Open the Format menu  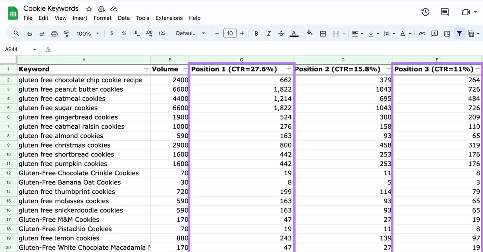[103, 18]
